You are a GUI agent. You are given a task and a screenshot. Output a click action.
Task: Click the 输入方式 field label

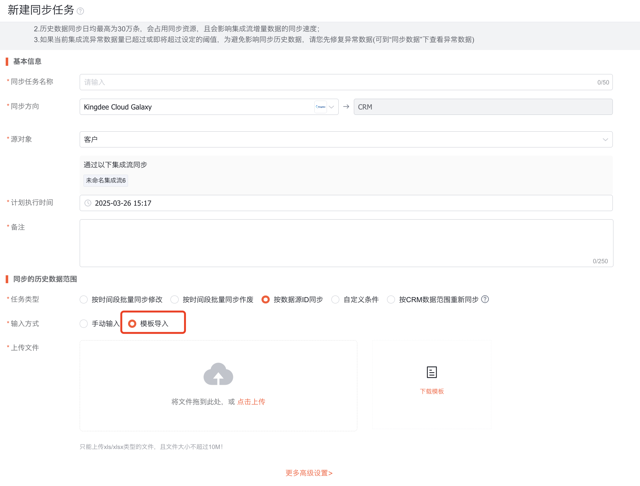pyautogui.click(x=25, y=324)
